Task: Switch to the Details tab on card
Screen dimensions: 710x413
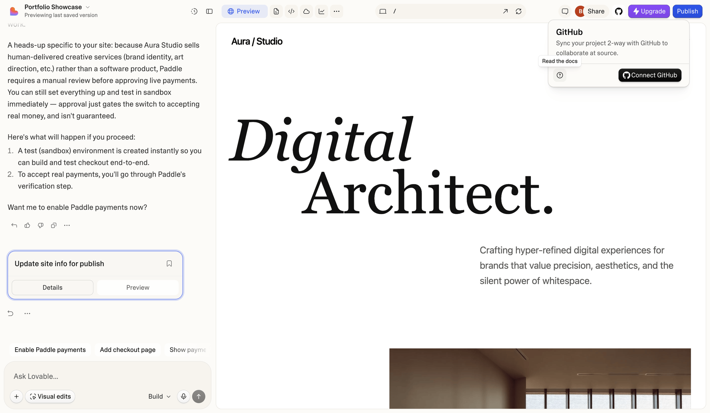Action: pos(52,287)
